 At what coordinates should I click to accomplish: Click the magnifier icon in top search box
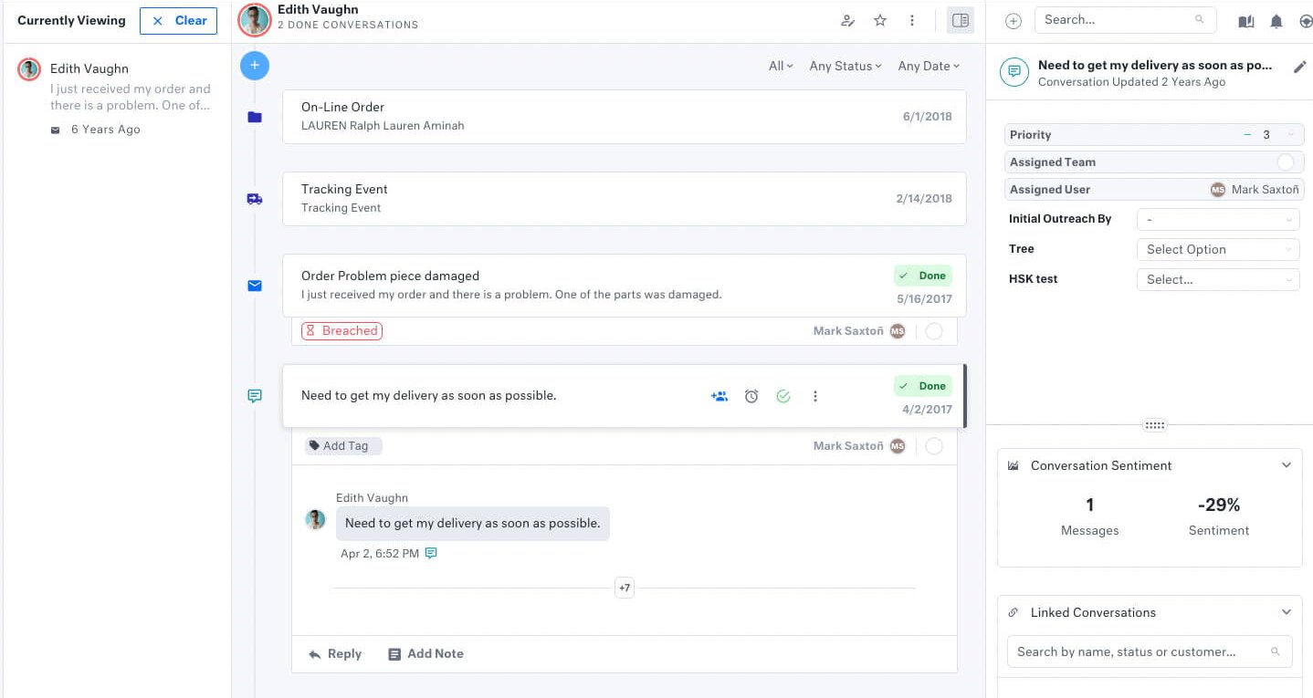1200,19
